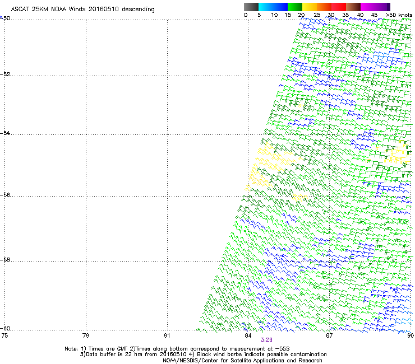Click the '25' value on the color legend
This screenshot has height=364, width=415.
(x=317, y=15)
